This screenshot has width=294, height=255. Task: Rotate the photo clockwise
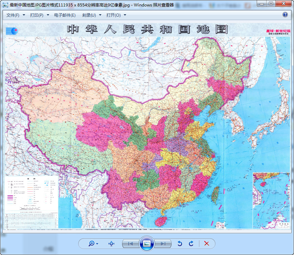191,243
